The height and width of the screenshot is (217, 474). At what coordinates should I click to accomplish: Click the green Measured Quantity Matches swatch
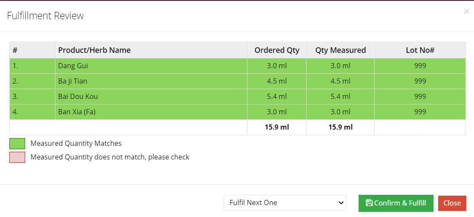coord(17,143)
